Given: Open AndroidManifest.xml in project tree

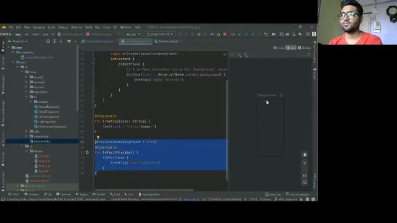Looking at the screenshot, I should (x=37, y=58).
